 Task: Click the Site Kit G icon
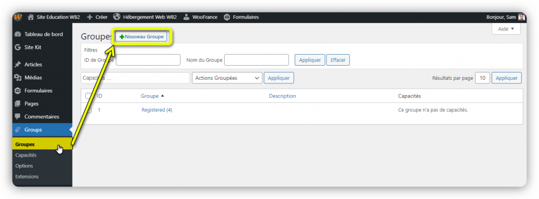tap(18, 47)
